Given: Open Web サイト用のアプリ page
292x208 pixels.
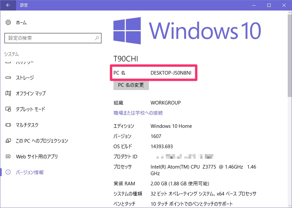Looking at the screenshot, I should pyautogui.click(x=37, y=156).
